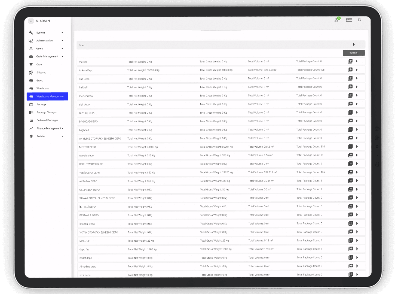Open the Shipping menu item
Viewport: 398px width, 294px height.
pos(41,72)
